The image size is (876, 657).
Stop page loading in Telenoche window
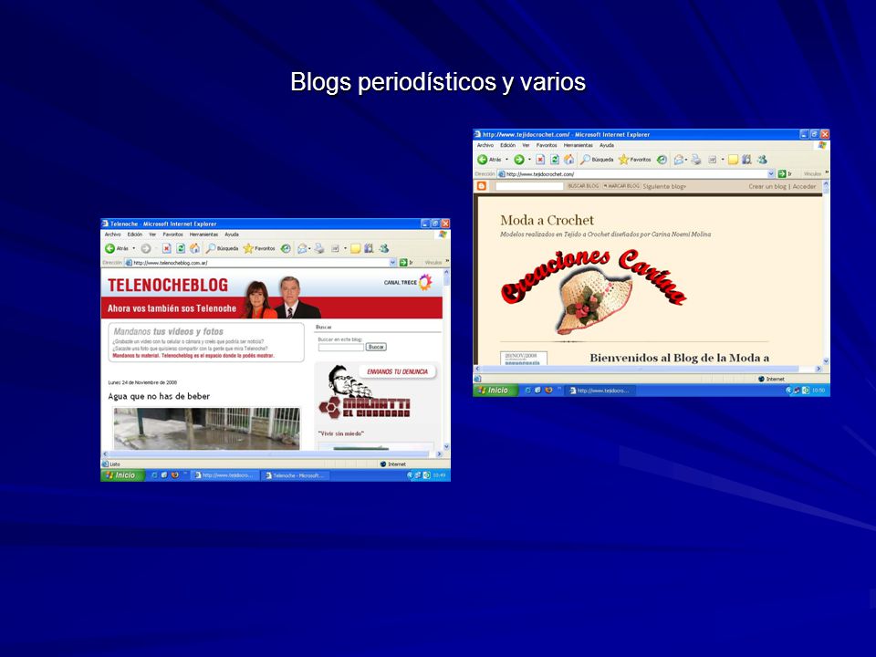click(x=166, y=248)
